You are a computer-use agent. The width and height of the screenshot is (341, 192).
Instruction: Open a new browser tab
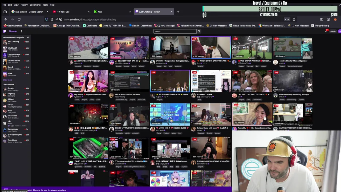pos(178,12)
